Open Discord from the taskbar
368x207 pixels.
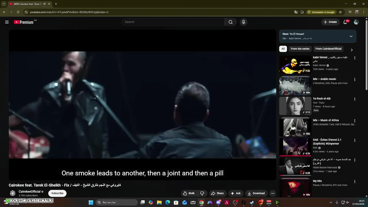coord(218,202)
